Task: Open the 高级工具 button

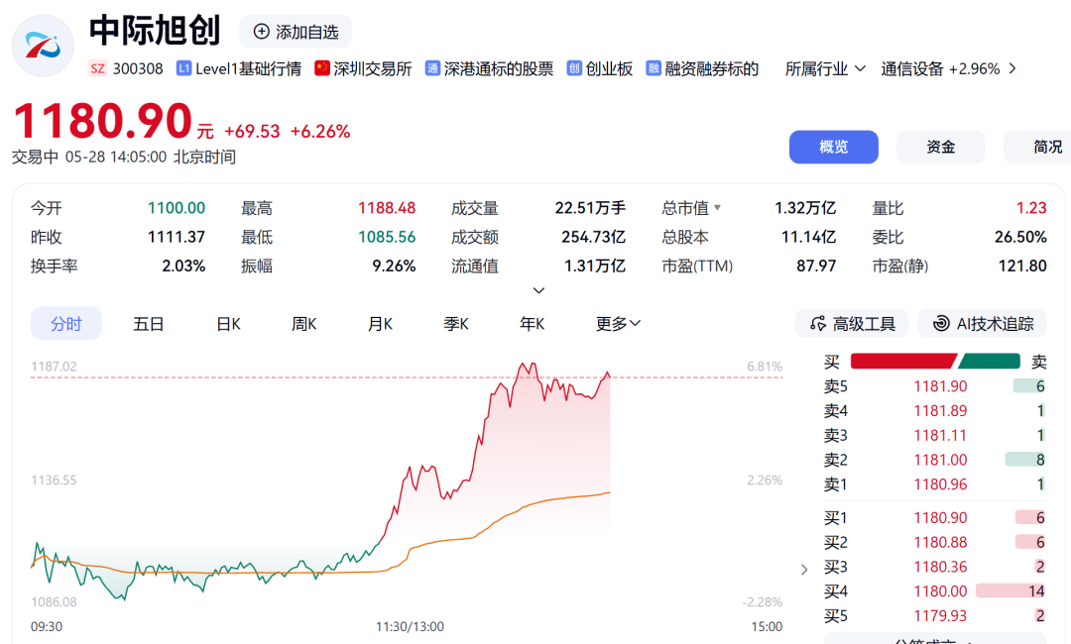Action: click(852, 323)
